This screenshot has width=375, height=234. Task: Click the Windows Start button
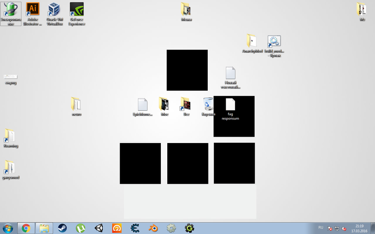pyautogui.click(x=7, y=228)
